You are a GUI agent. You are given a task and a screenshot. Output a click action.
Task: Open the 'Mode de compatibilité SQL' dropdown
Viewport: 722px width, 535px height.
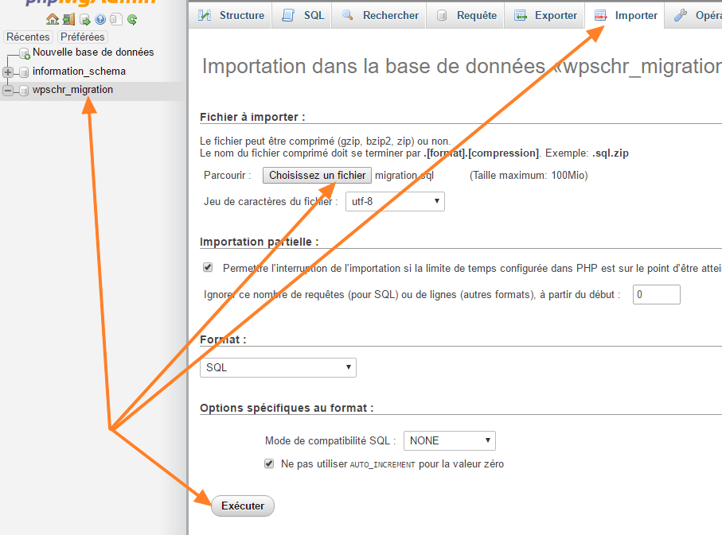tap(449, 440)
